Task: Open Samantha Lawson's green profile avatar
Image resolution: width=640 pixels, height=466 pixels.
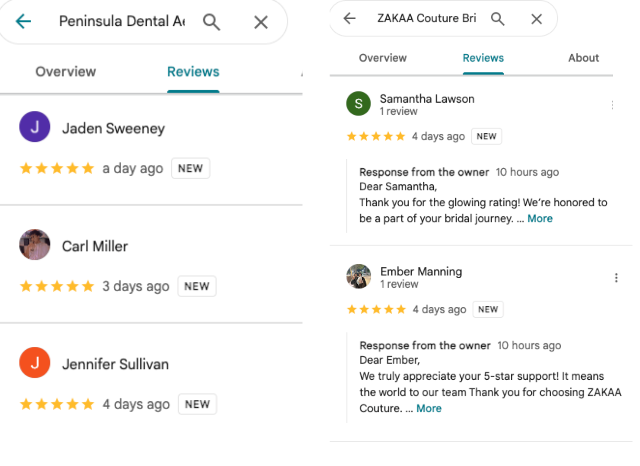Action: tap(358, 103)
